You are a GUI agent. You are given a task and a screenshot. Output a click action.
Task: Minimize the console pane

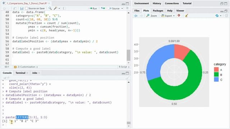tap(123, 73)
